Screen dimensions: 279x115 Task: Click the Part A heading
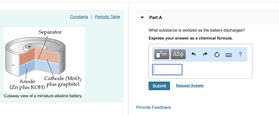(156, 17)
